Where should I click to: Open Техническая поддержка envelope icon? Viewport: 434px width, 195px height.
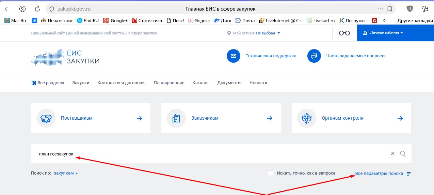point(234,56)
